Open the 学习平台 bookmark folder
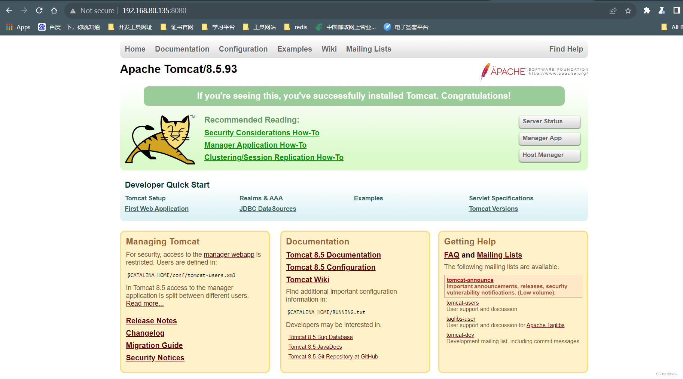Viewport: 683px width, 379px height. (218, 27)
